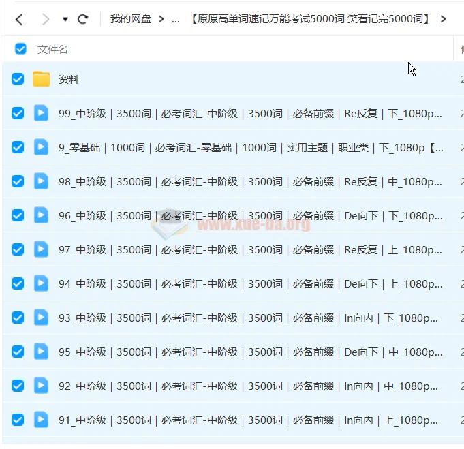Click video icon of file 99_中阶级
464x449 pixels.
(x=42, y=113)
